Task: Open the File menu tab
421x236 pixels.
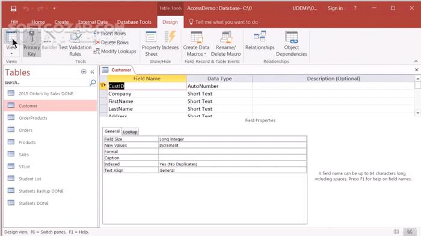Action: (14, 22)
